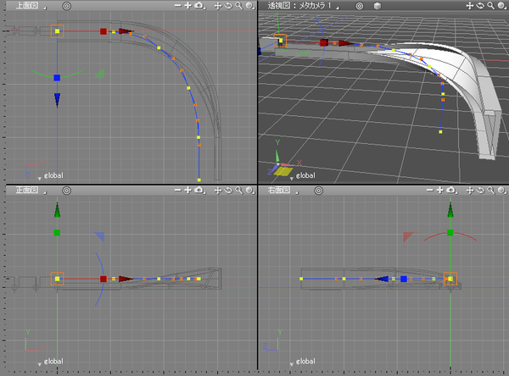
Task: Select the last curve control point in 上面図
Action: click(199, 180)
